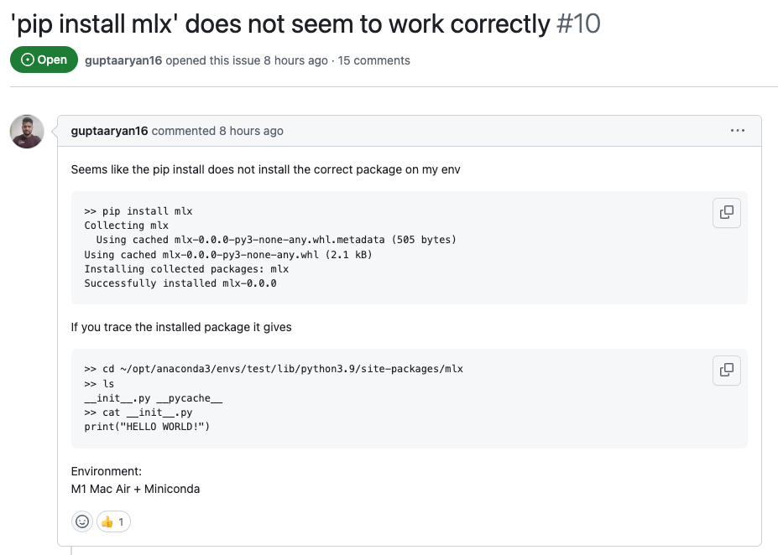Open guptaaryan16's profile from the issue header

tap(123, 60)
